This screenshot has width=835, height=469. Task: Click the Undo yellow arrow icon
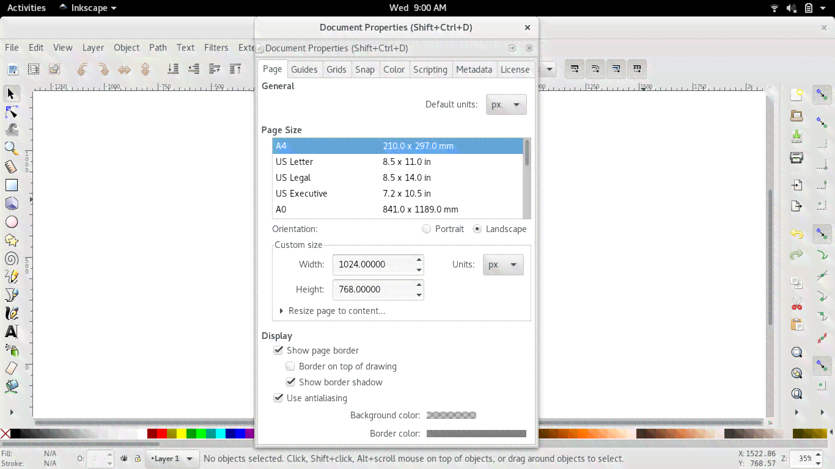pos(796,233)
